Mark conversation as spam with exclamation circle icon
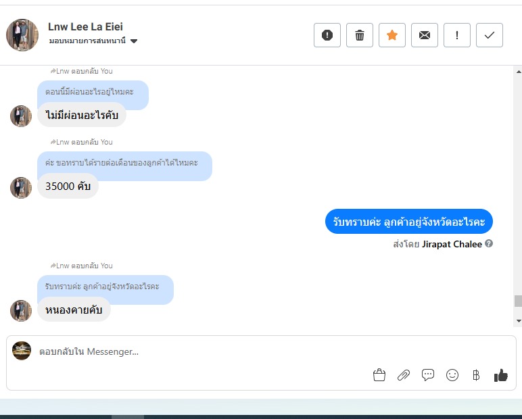 click(327, 35)
